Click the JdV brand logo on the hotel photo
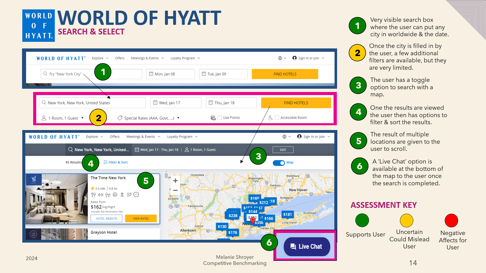The width and height of the screenshot is (486, 273). click(34, 179)
